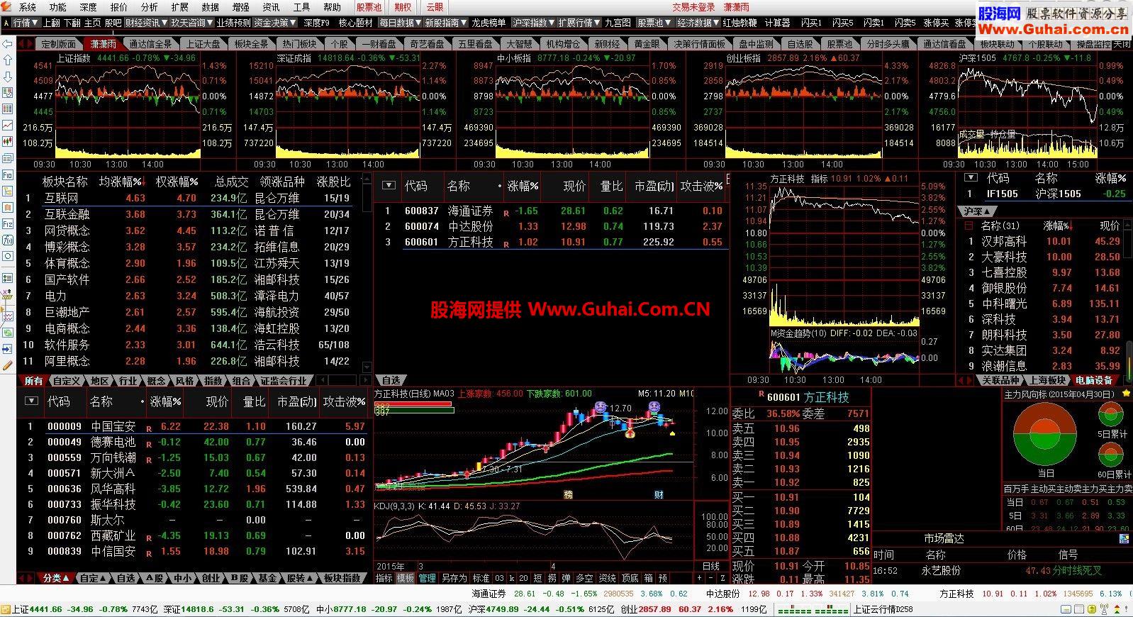Image resolution: width=1133 pixels, height=617 pixels.
Task: Open the 资金决策 dropdown
Action: (x=276, y=23)
